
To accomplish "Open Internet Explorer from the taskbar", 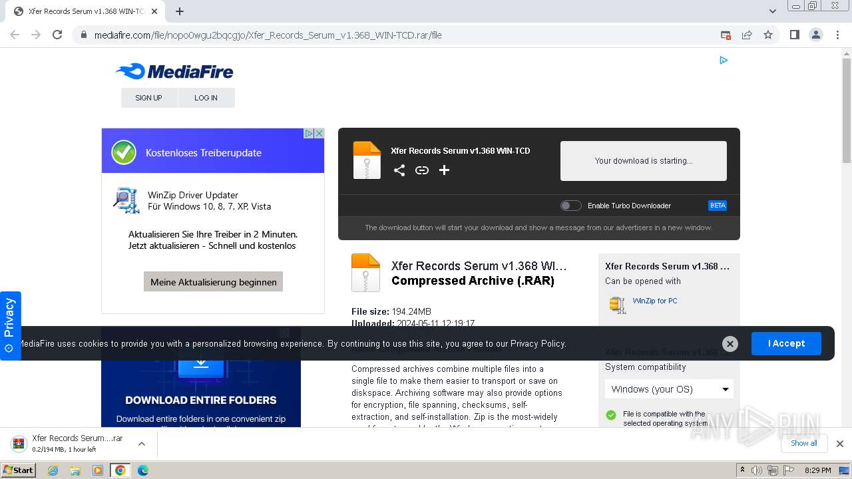I will pos(53,470).
